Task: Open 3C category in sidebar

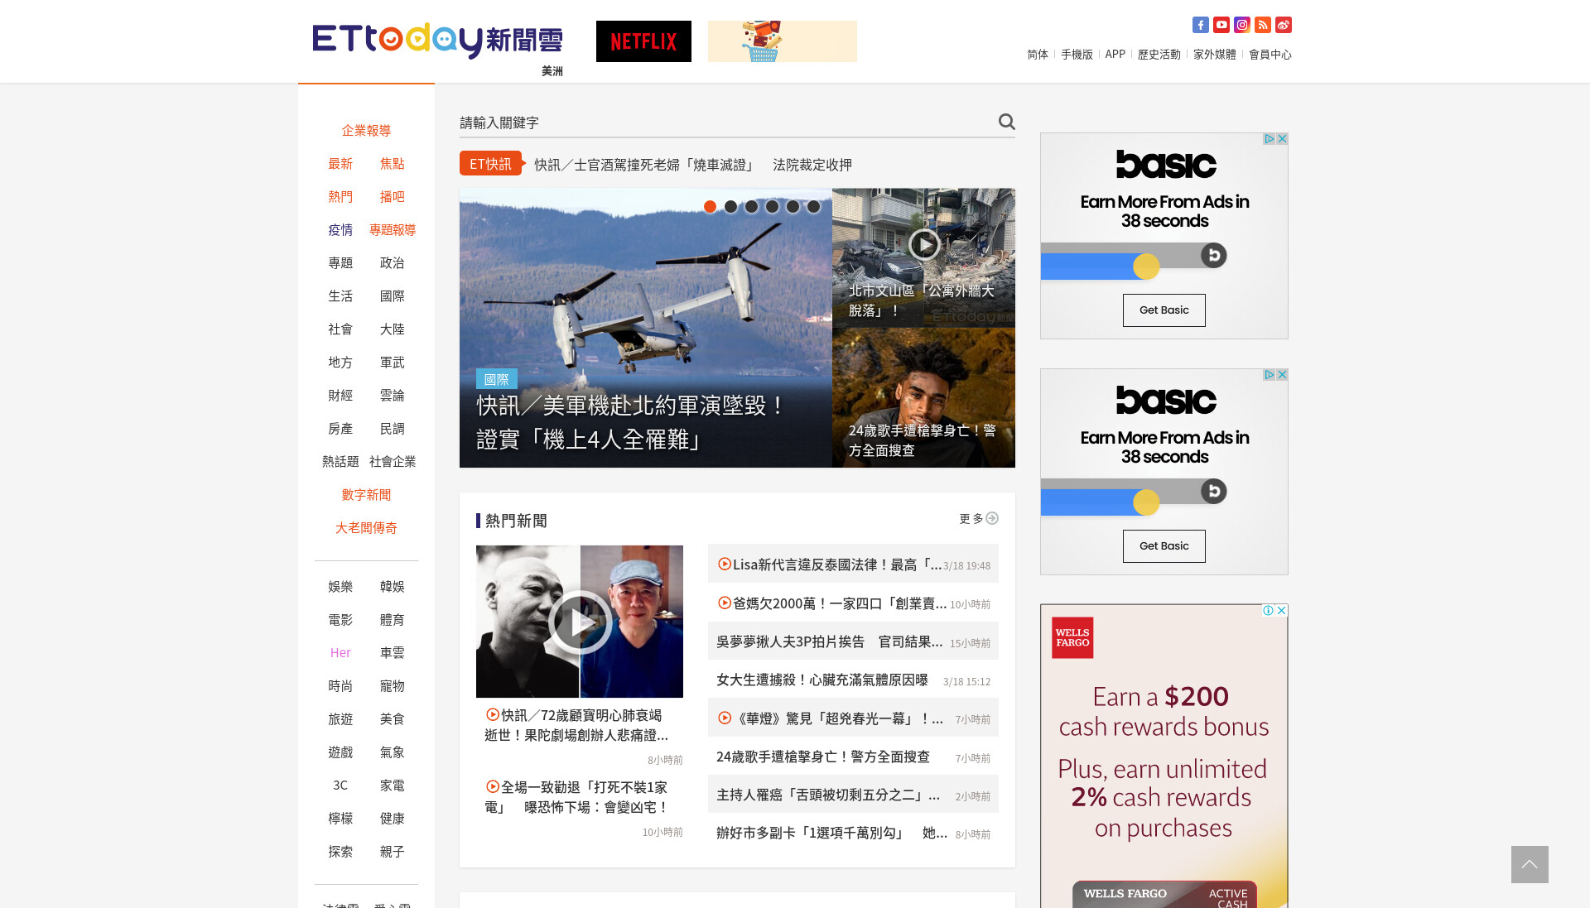Action: [340, 785]
